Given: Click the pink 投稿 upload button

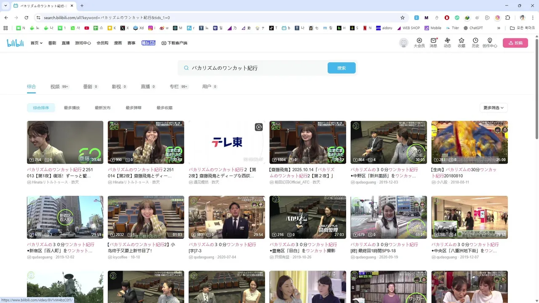Looking at the screenshot, I should pos(515,43).
